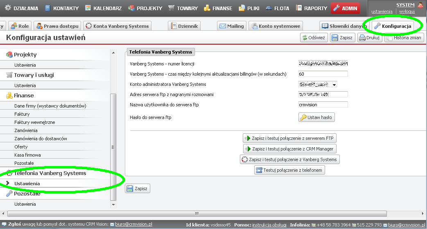
Task: Click the Admin wrench button
Action: (x=345, y=8)
